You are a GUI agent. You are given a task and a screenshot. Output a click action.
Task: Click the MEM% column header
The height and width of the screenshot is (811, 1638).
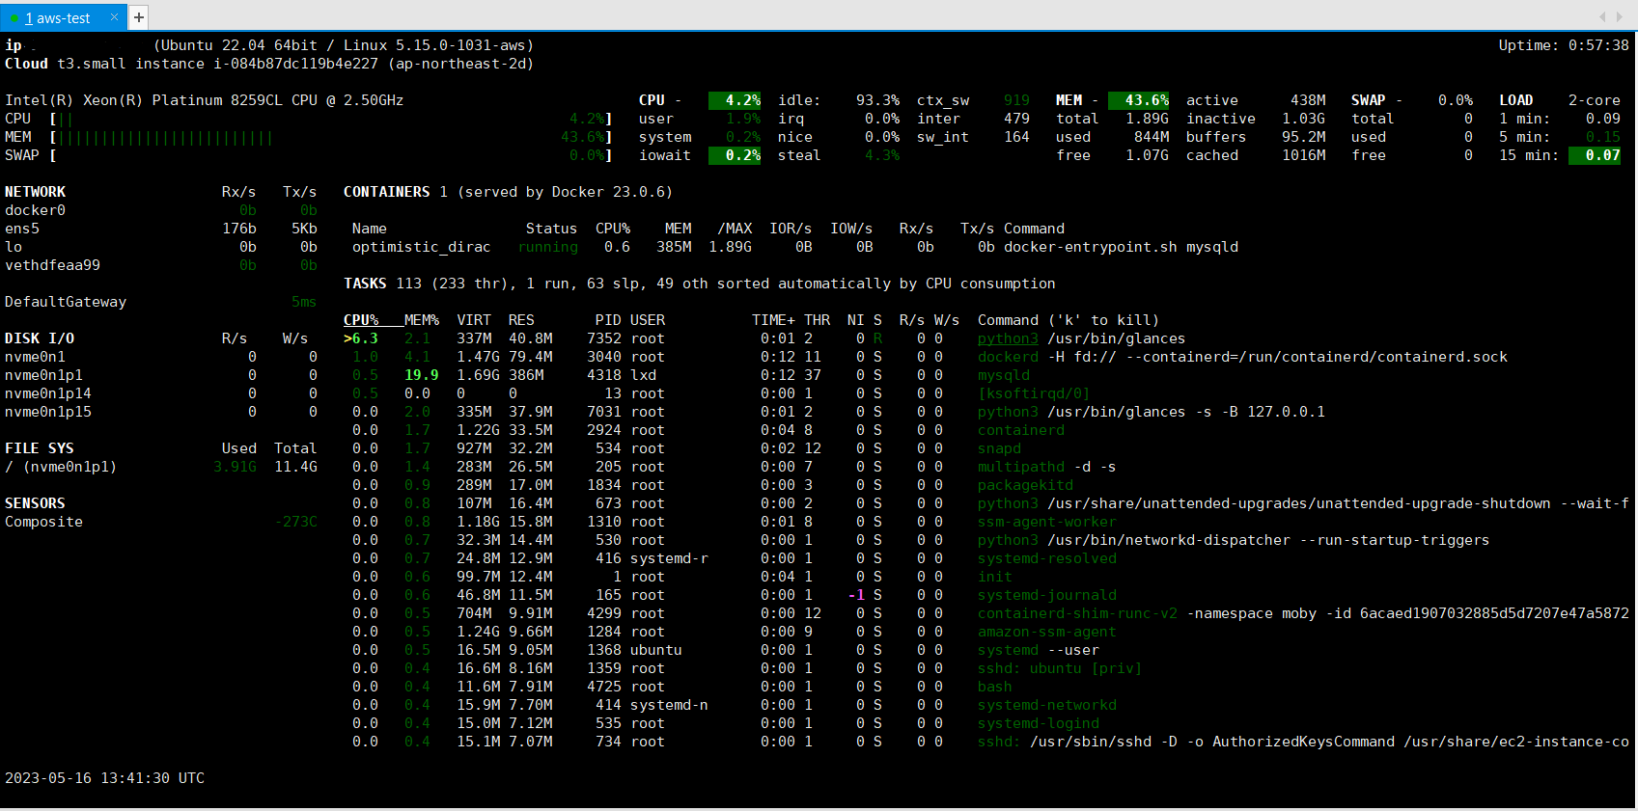point(422,320)
